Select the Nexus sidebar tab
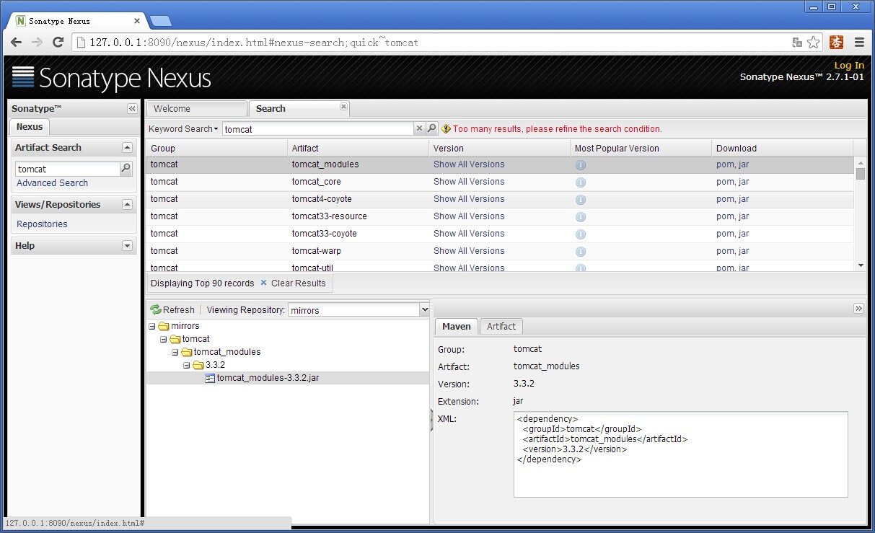This screenshot has width=875, height=533. (x=30, y=127)
